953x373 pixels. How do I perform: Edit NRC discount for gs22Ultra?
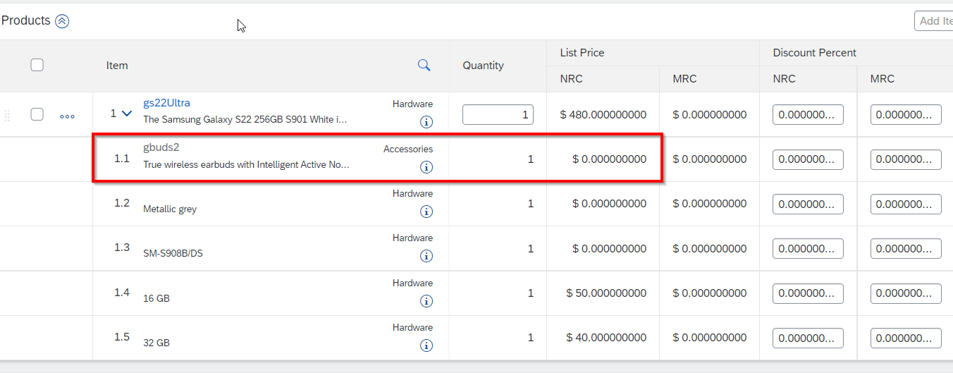[x=808, y=114]
